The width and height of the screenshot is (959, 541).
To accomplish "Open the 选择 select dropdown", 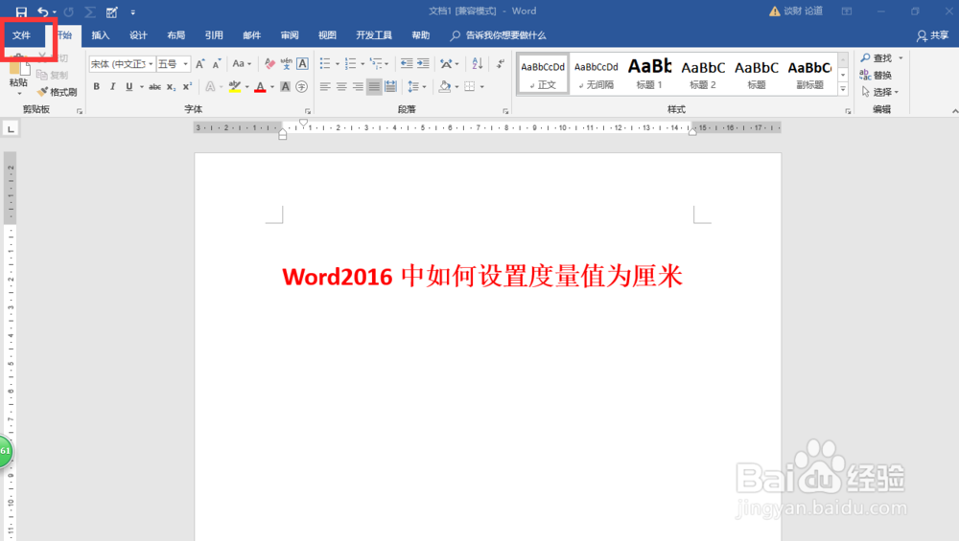I will (880, 92).
